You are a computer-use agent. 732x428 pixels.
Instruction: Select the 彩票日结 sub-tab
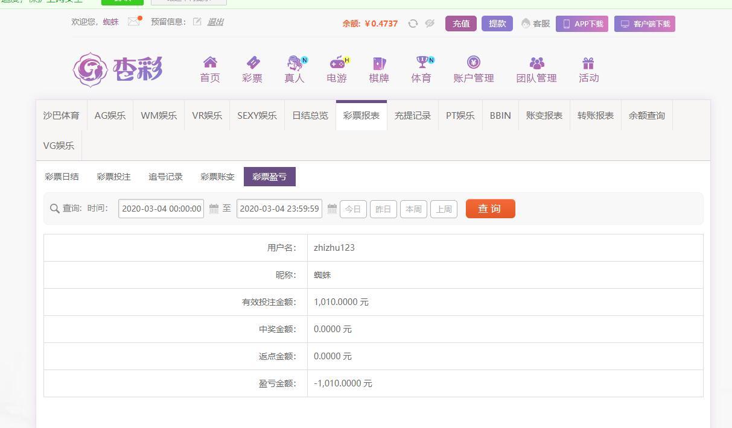62,177
